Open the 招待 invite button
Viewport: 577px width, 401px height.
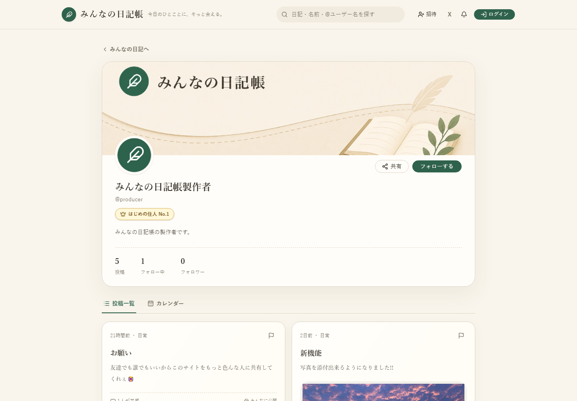coord(427,14)
